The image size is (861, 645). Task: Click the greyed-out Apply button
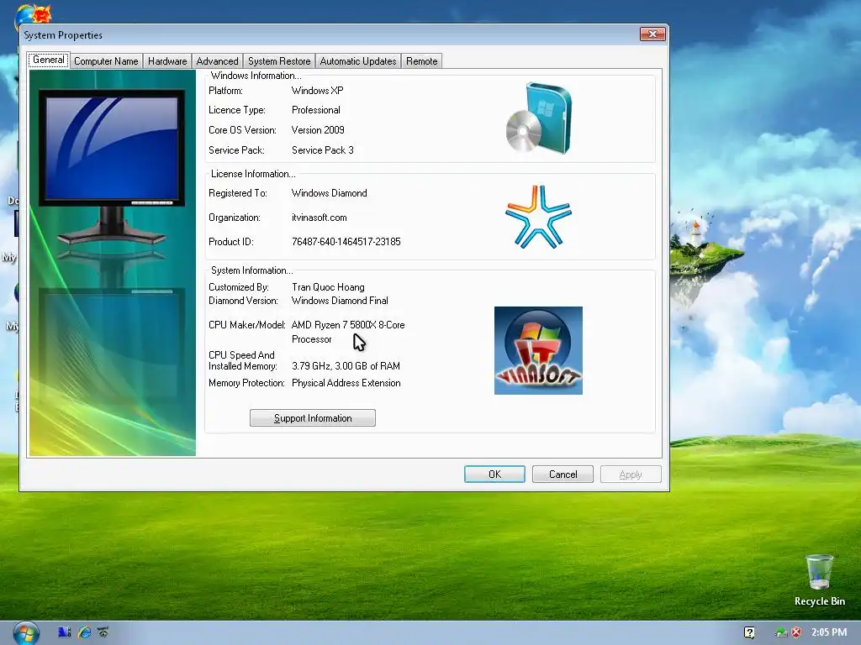point(631,474)
